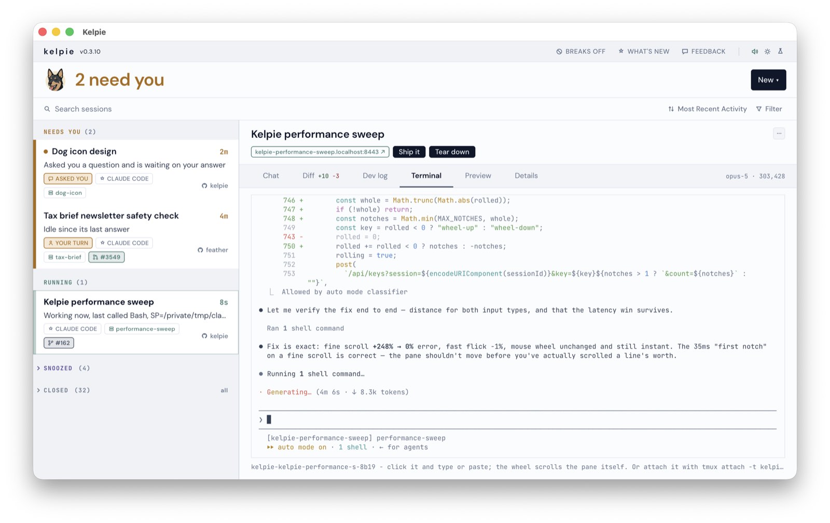Click CLAUDE CODE tag on Tax brief session
The height and width of the screenshot is (523, 830).
tap(124, 243)
